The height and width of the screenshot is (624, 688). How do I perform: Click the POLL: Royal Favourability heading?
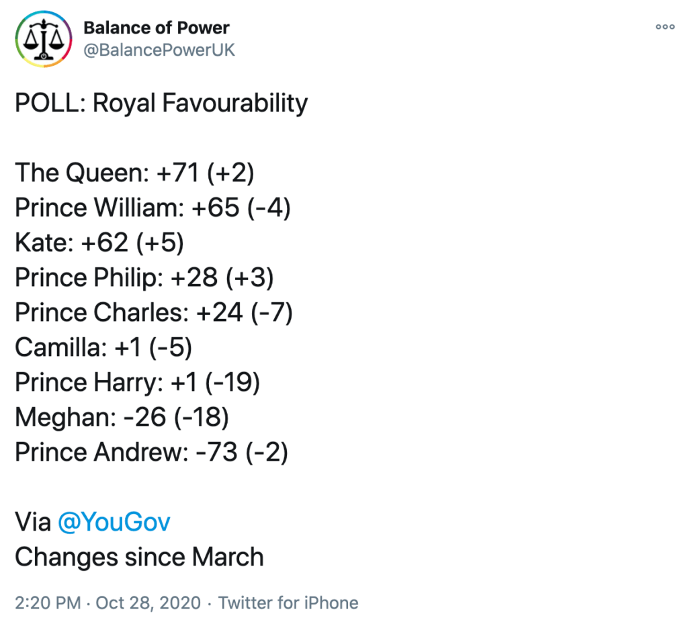(161, 103)
